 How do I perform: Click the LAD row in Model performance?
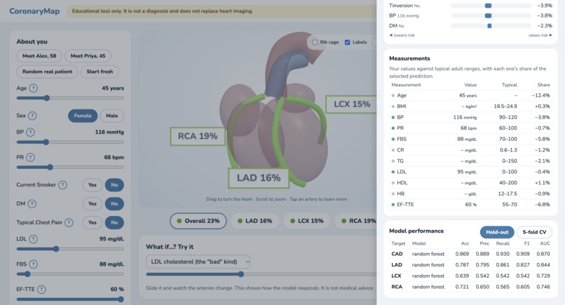(470, 265)
